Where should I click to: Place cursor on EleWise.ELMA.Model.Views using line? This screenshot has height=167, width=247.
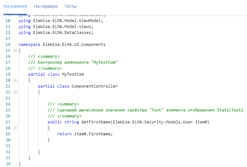tap(56, 27)
